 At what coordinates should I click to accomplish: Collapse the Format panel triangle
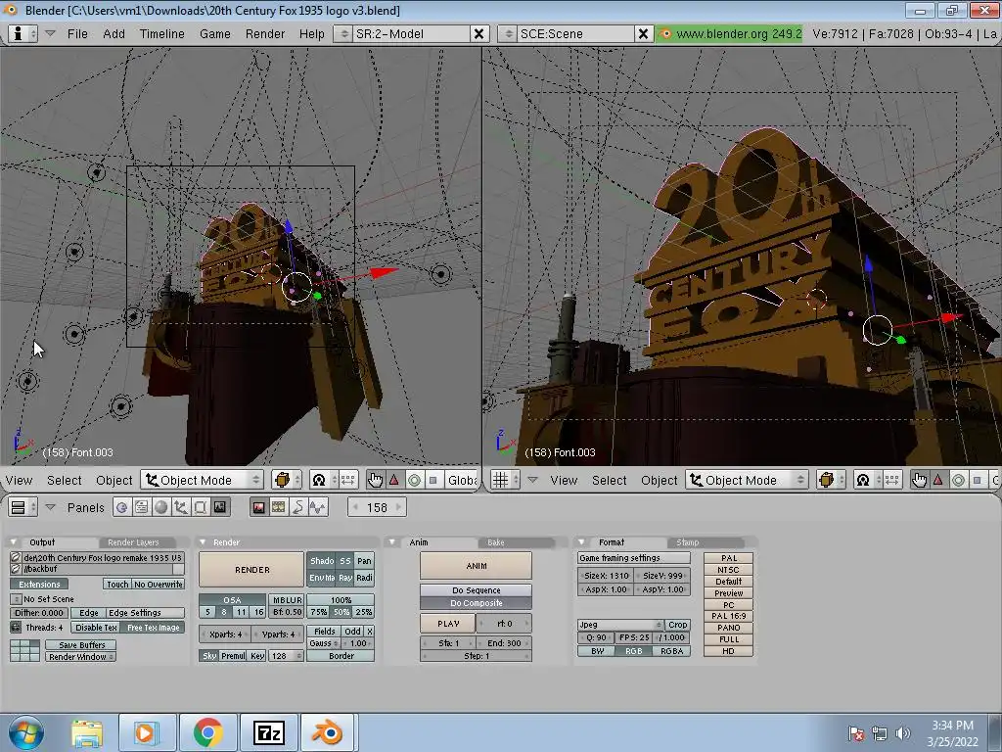[x=581, y=542]
